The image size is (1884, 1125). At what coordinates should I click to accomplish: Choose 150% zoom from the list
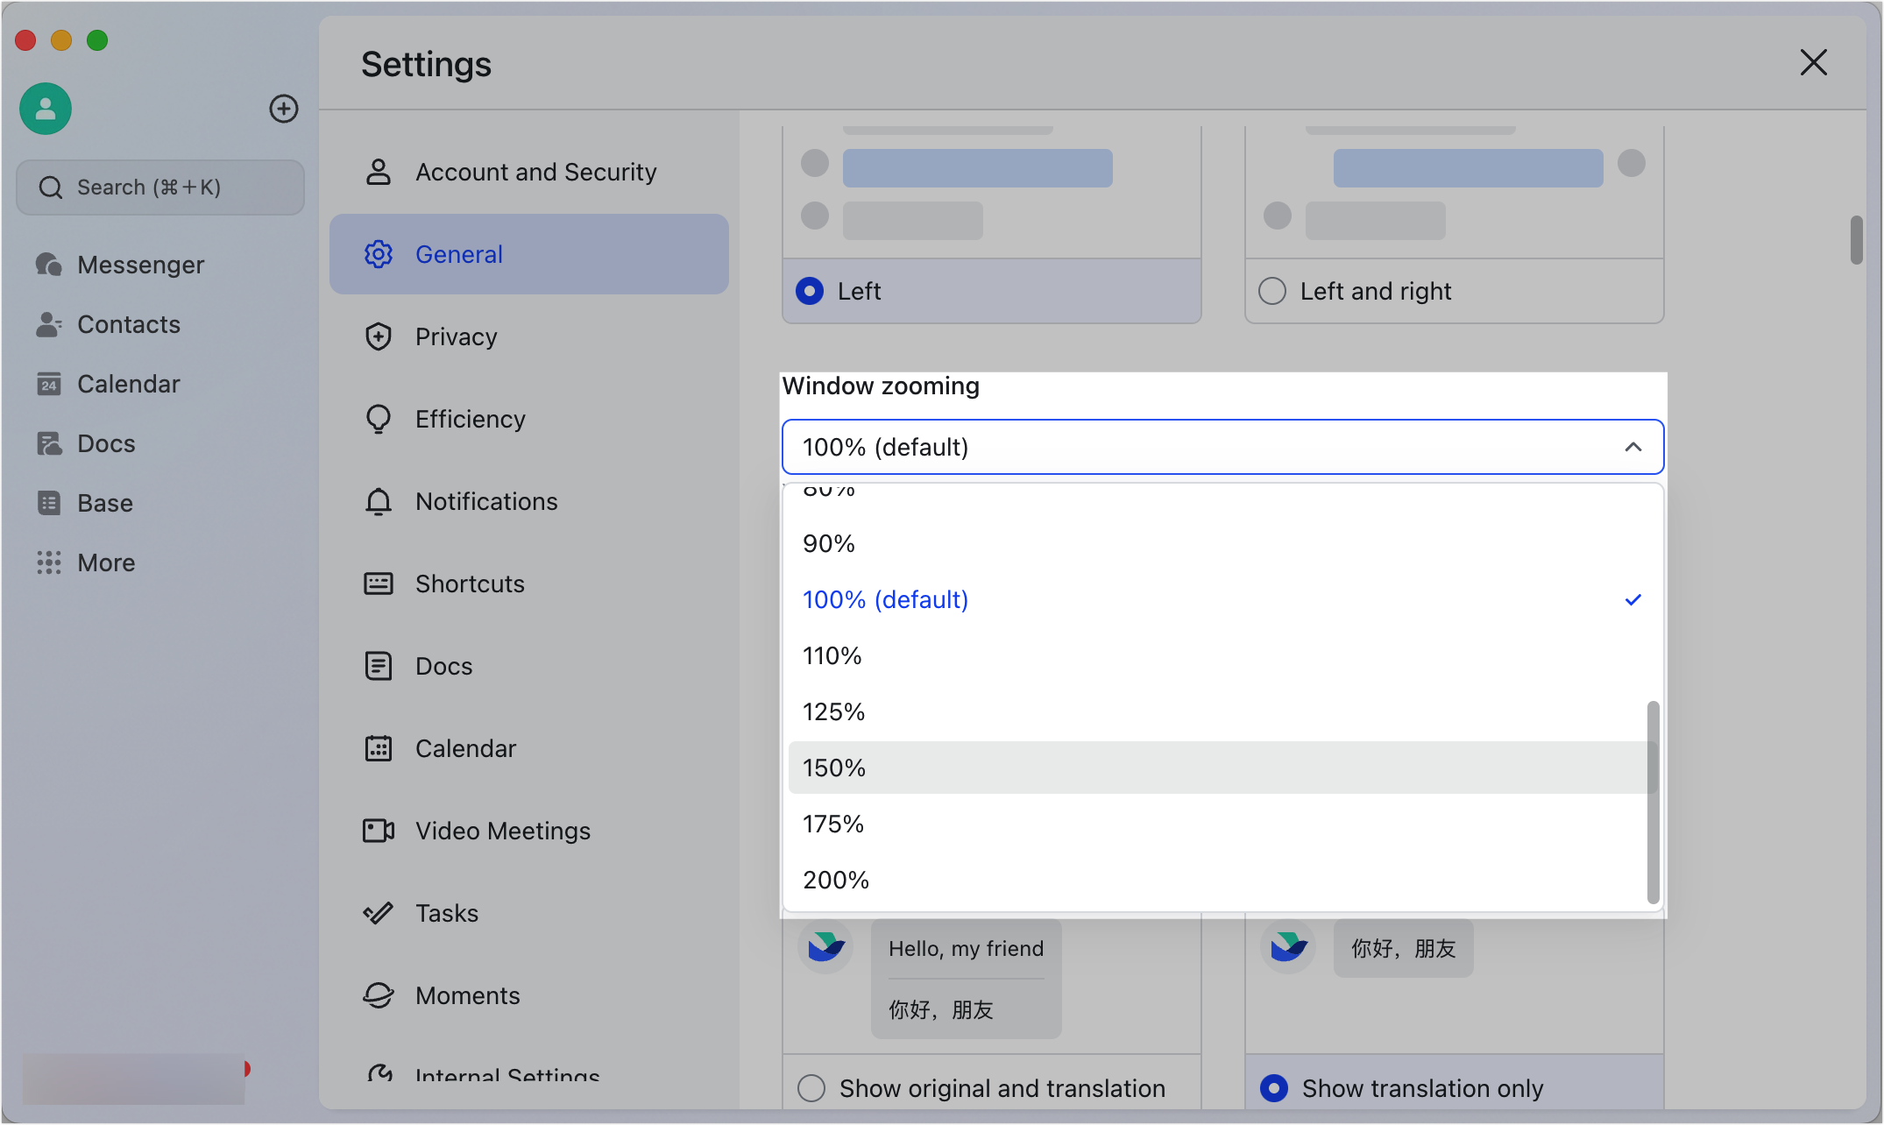[x=834, y=768]
